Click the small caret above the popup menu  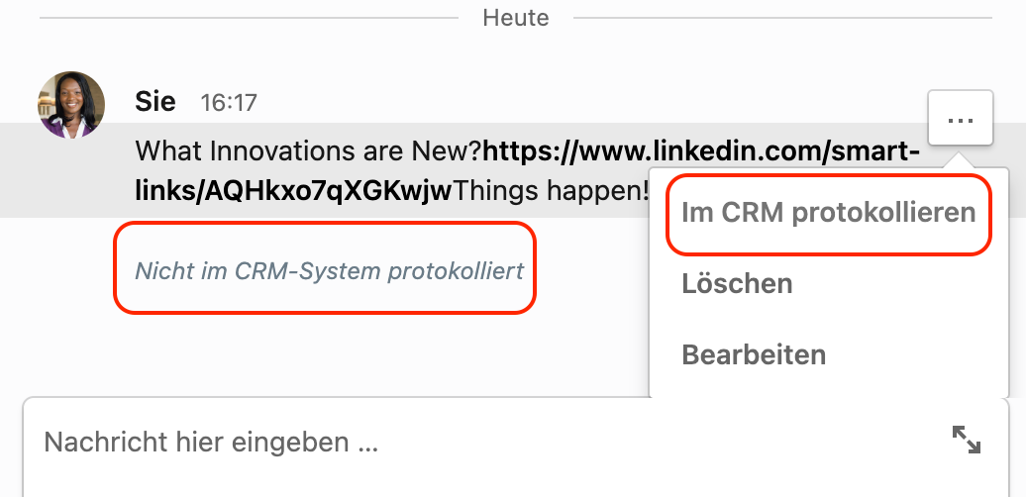[960, 160]
